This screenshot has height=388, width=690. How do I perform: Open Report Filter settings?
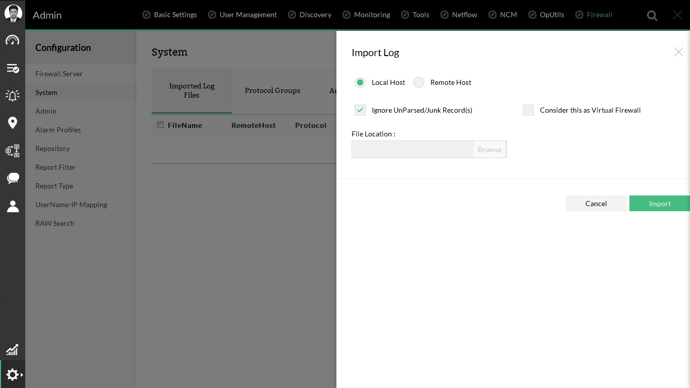point(81,167)
